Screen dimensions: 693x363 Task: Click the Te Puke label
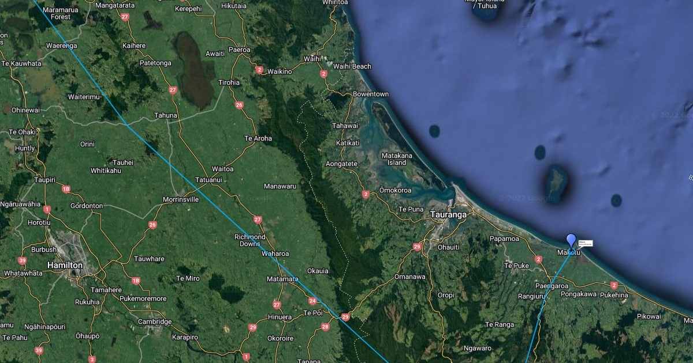[x=516, y=266]
